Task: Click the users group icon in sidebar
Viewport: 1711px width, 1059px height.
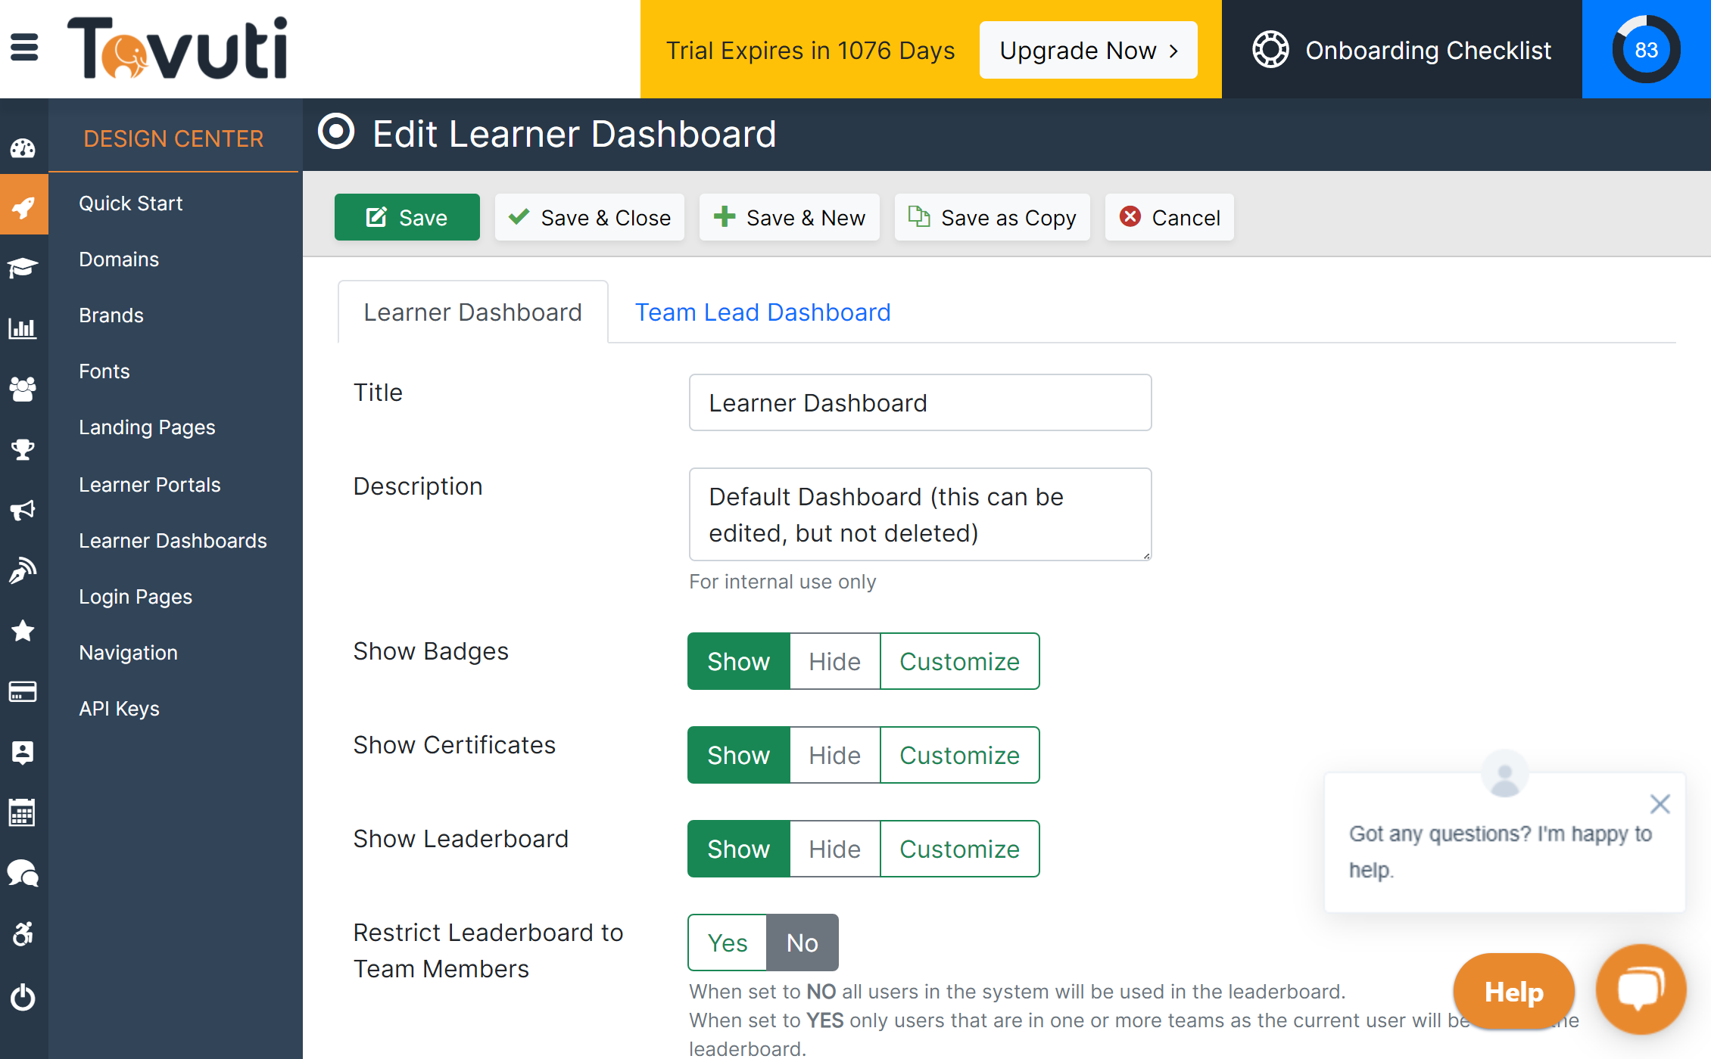Action: pyautogui.click(x=23, y=389)
